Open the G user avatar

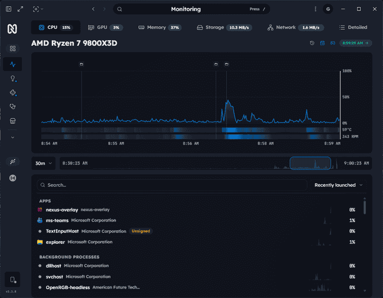pyautogui.click(x=328, y=9)
